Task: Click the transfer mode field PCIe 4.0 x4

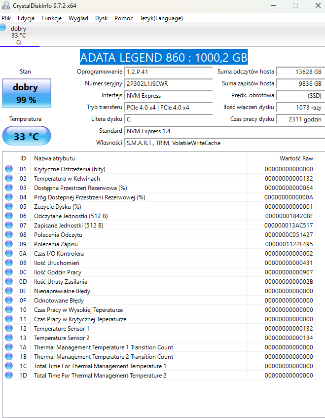Action: tap(168, 108)
